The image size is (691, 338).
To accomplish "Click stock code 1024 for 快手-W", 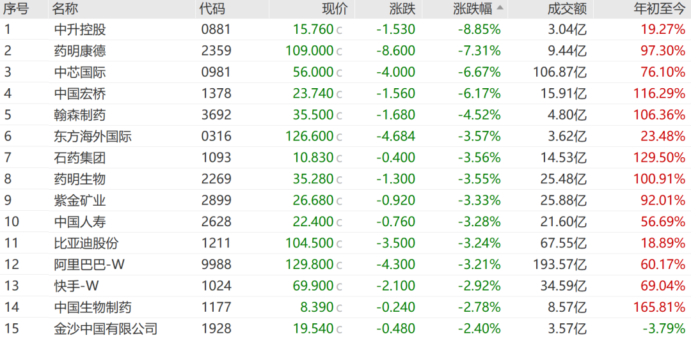I will [x=216, y=286].
